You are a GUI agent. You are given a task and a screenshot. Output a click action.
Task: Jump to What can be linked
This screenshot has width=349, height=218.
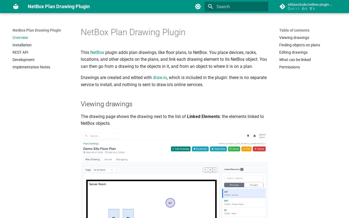(295, 60)
